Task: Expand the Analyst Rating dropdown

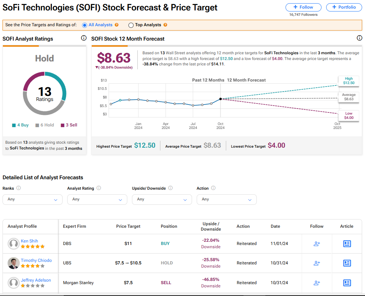Action: [x=97, y=199]
